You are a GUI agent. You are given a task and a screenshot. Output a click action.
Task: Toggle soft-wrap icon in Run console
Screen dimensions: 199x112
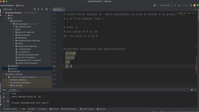[8, 101]
